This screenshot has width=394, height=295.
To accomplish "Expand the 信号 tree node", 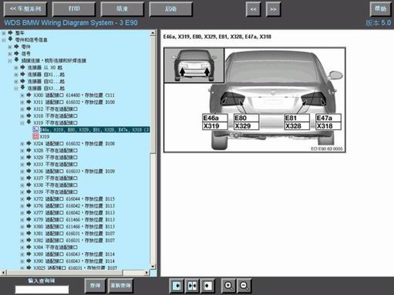I will [10, 54].
